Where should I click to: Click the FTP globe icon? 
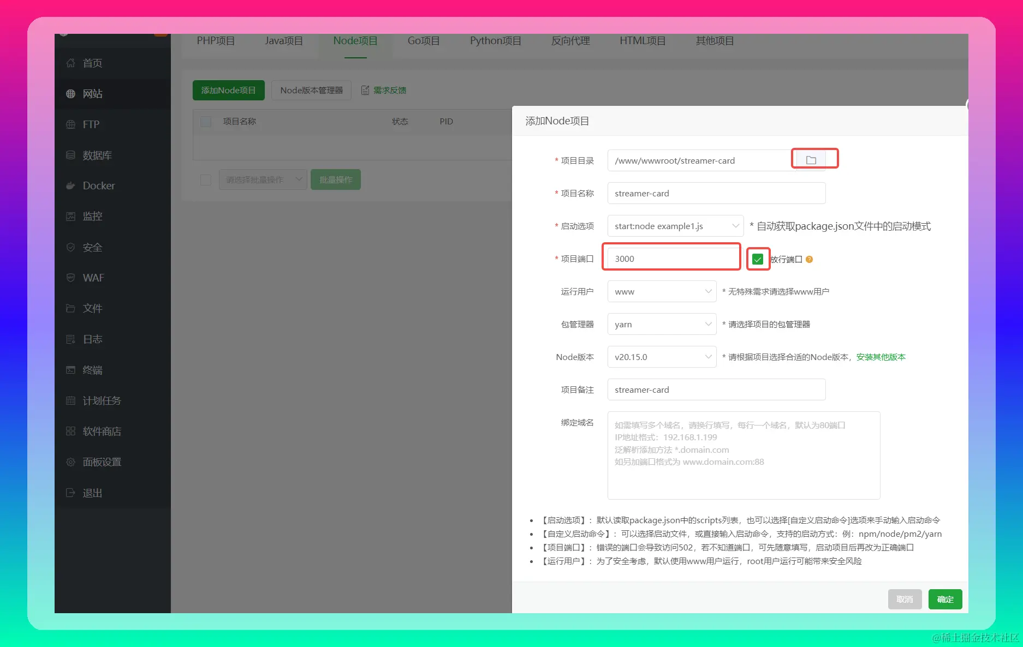70,124
